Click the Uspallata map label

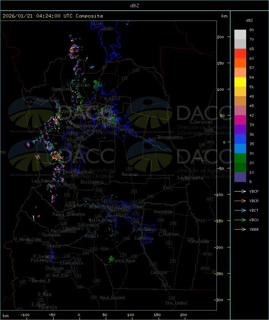coord(62,89)
